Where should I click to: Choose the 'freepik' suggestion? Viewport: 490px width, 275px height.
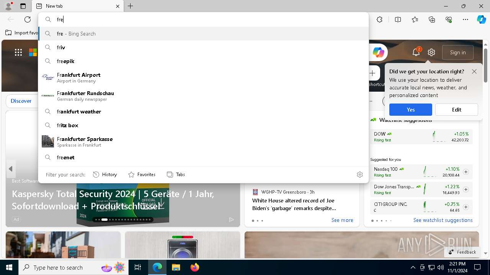click(x=203, y=61)
